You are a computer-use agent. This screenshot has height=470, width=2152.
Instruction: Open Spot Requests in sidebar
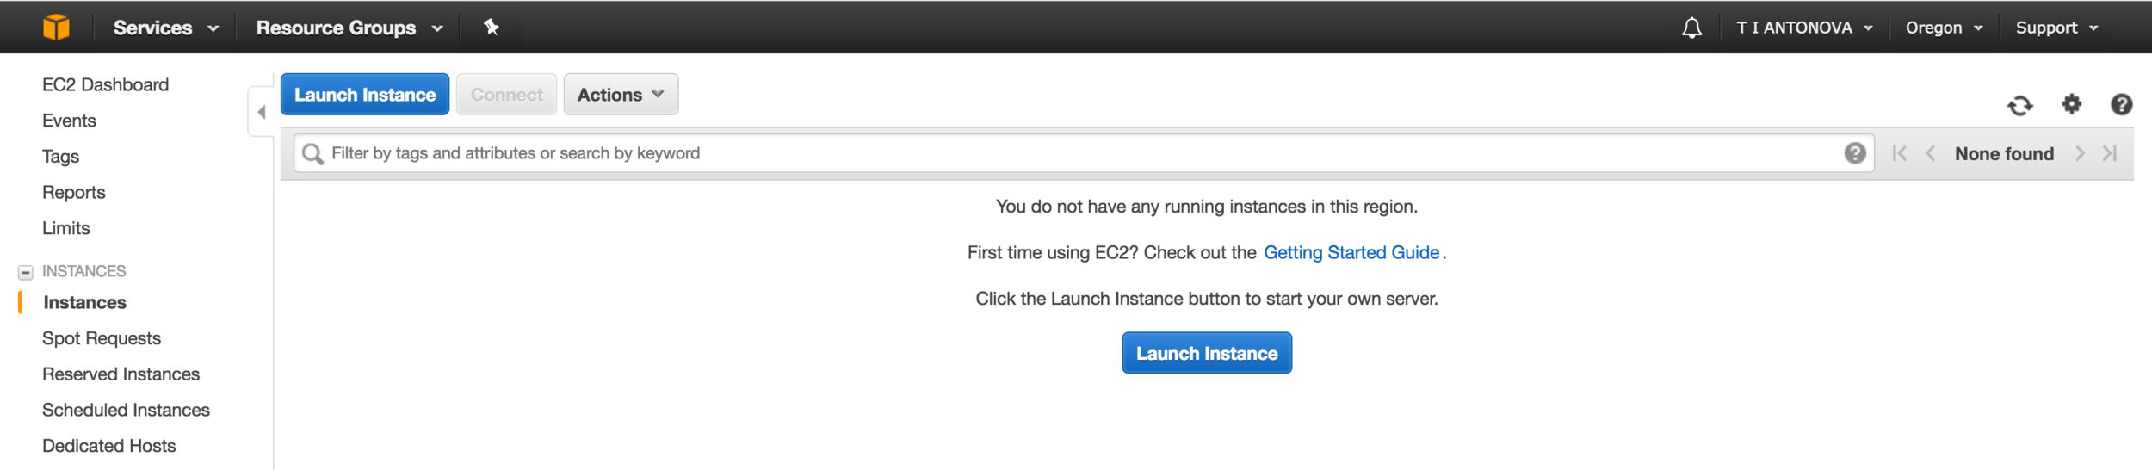(x=102, y=338)
